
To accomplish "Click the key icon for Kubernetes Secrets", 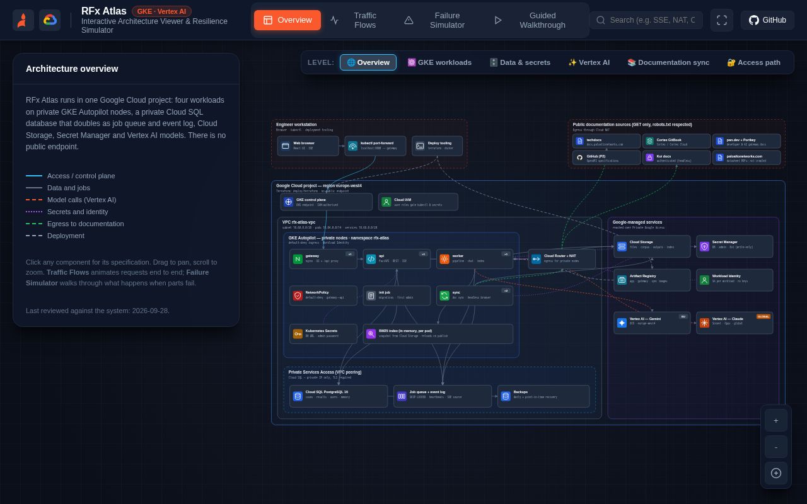I will click(x=298, y=334).
